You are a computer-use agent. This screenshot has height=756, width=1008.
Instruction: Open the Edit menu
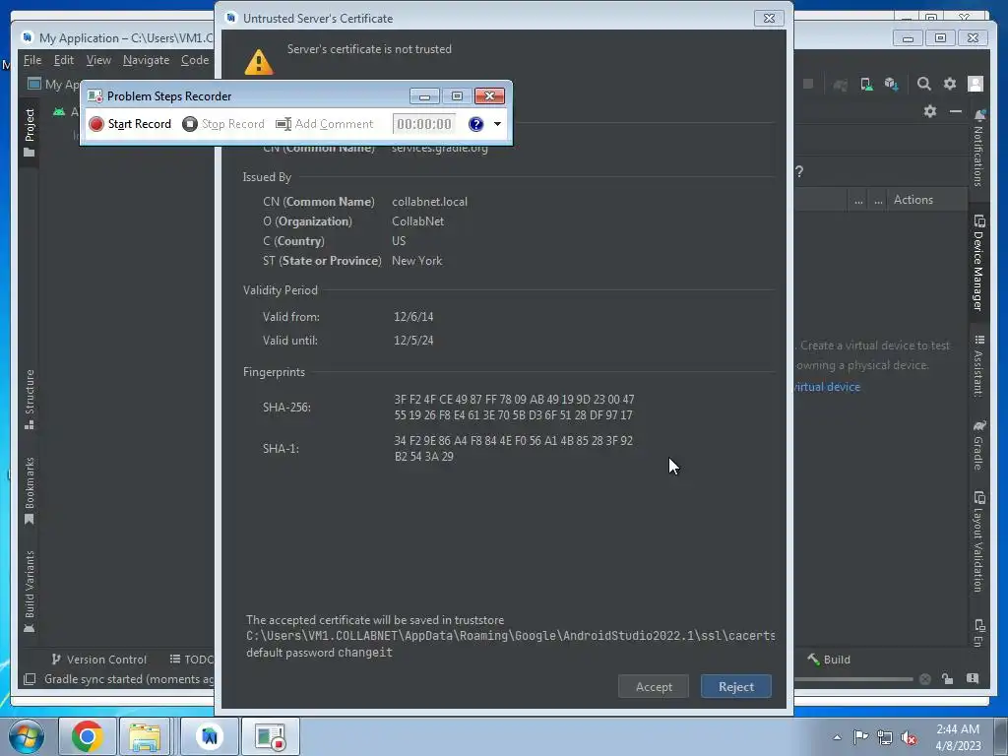[64, 60]
